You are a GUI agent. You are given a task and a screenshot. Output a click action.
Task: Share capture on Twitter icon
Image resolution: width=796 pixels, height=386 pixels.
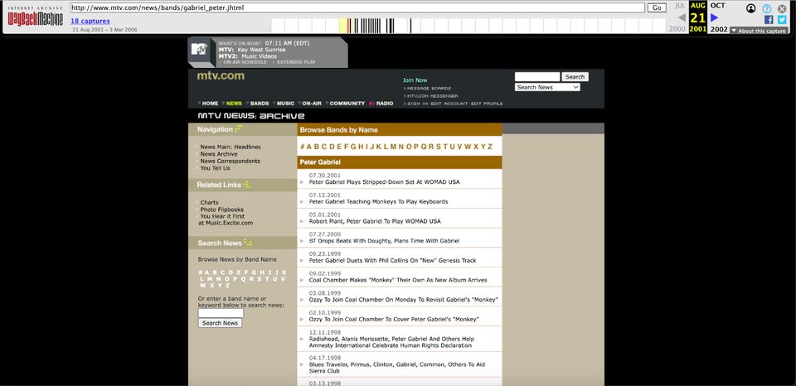coord(782,20)
